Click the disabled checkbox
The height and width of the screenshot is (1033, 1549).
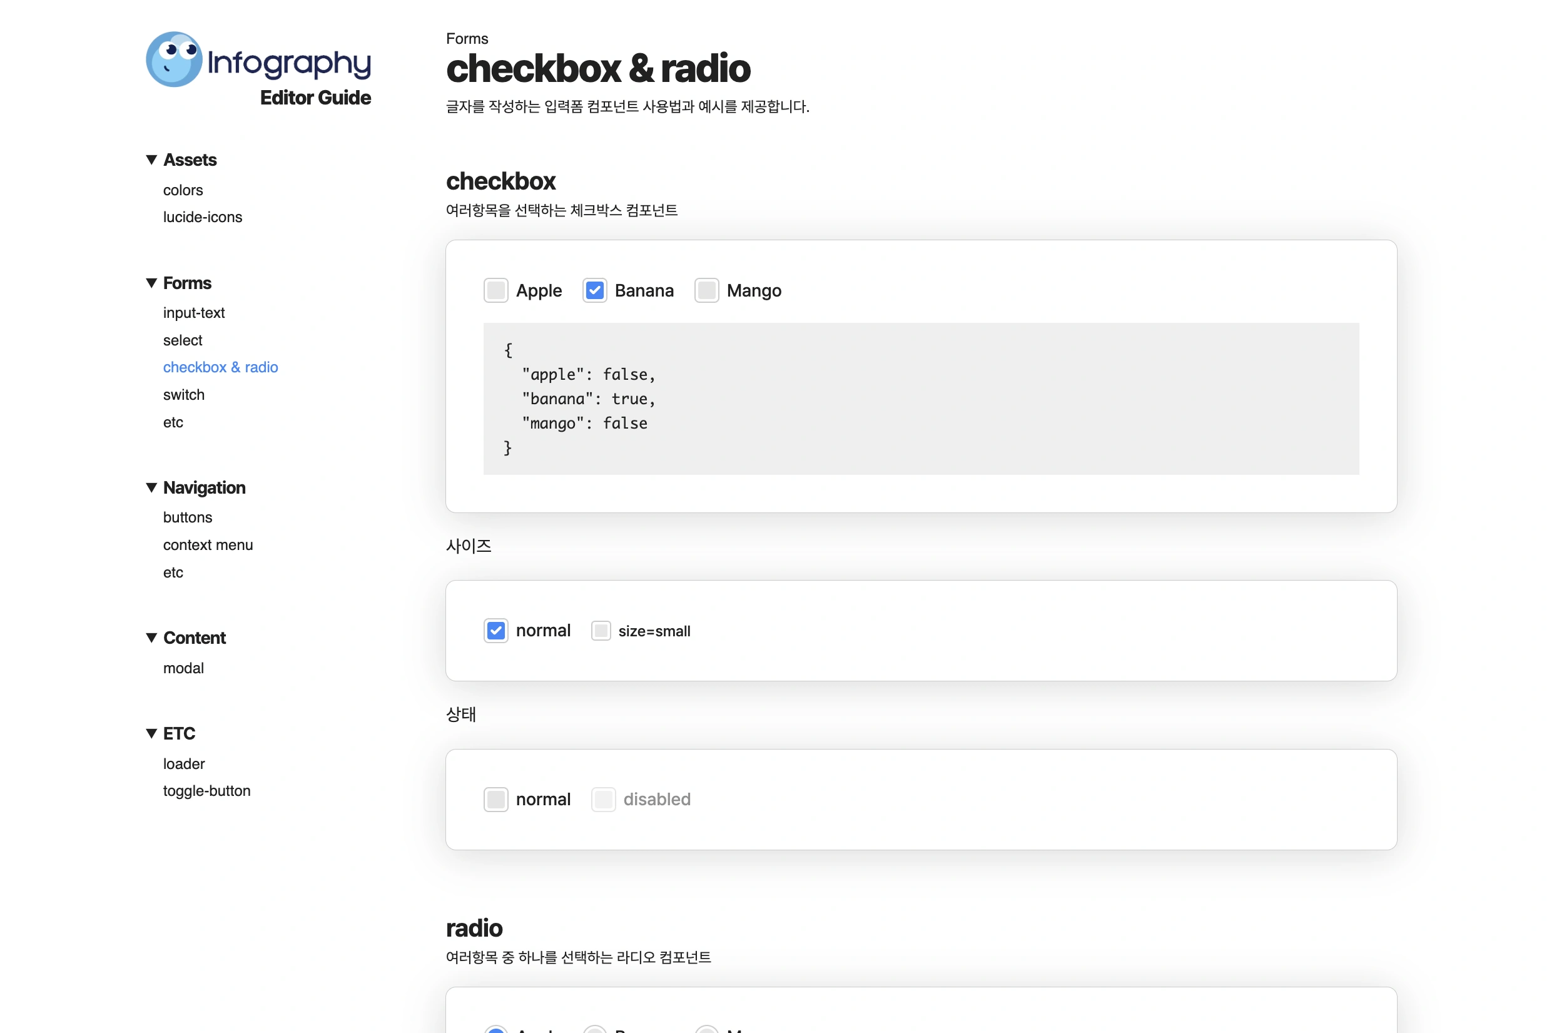tap(603, 800)
